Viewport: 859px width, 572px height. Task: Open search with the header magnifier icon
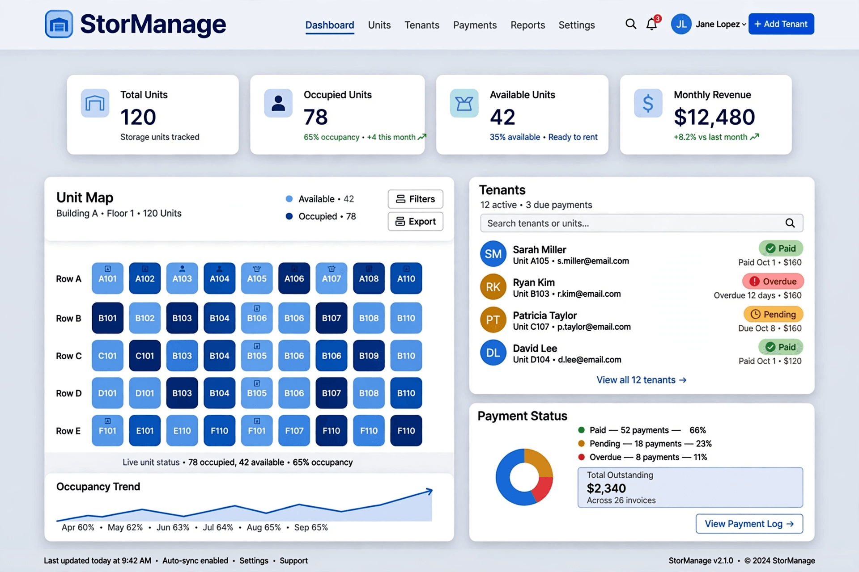[631, 24]
